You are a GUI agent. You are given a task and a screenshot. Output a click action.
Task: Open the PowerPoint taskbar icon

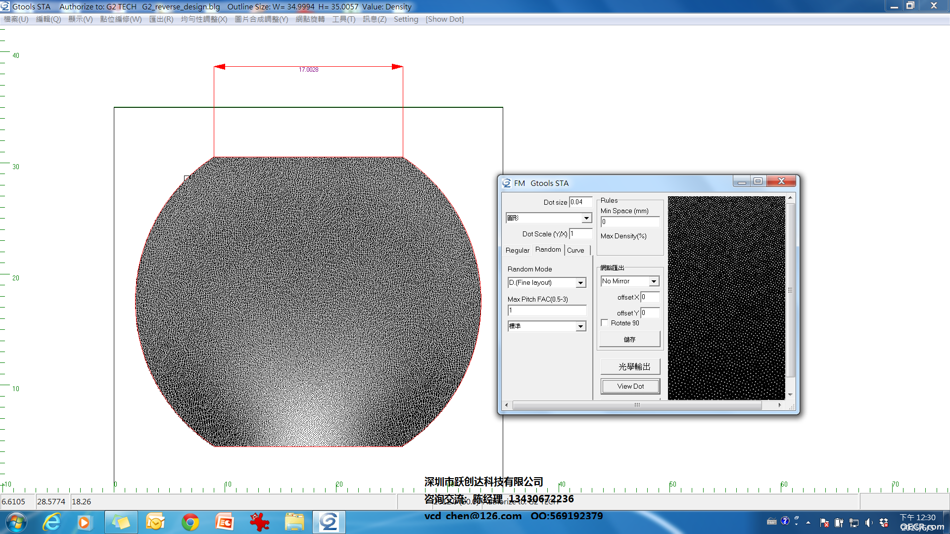tap(225, 522)
